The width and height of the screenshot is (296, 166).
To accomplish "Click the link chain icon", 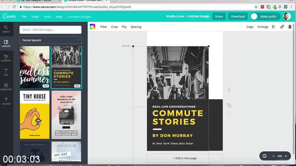I will click(x=282, y=27).
